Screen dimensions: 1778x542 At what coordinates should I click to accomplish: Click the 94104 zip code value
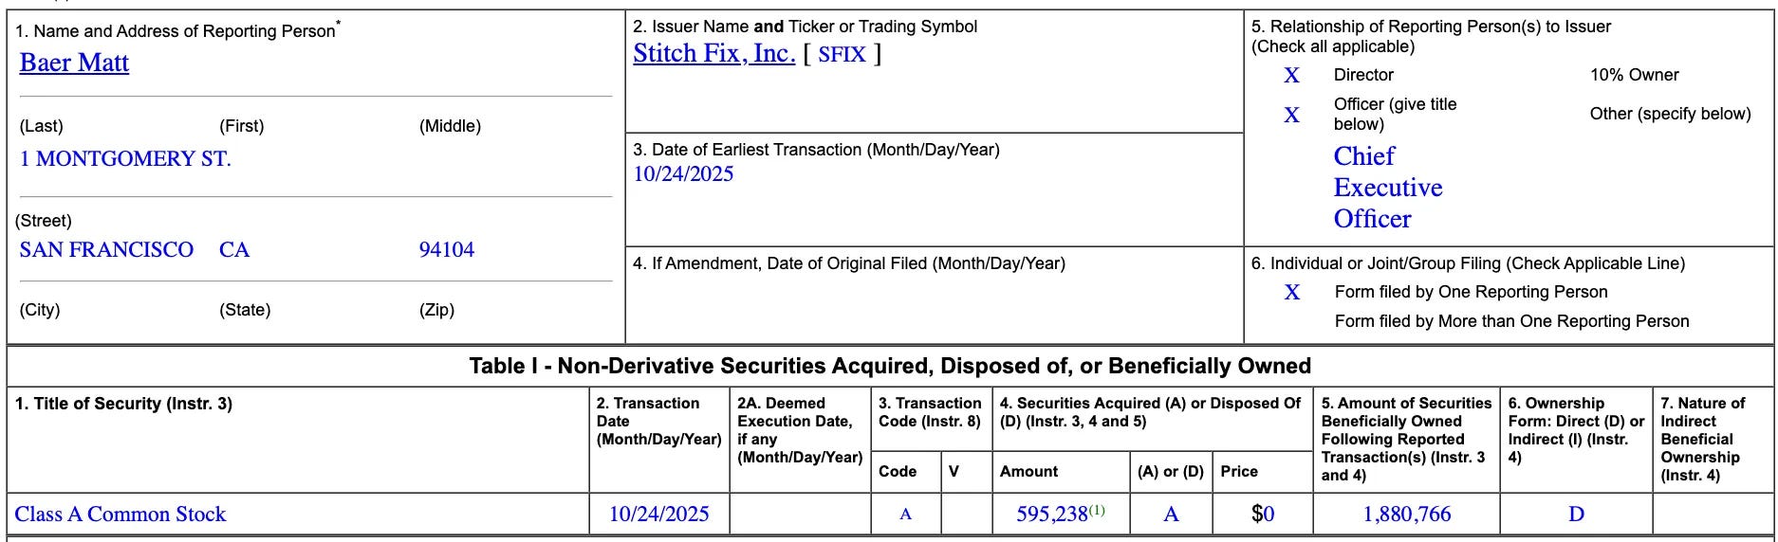[447, 250]
